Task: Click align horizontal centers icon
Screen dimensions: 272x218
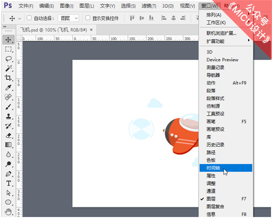Action: coord(173,18)
